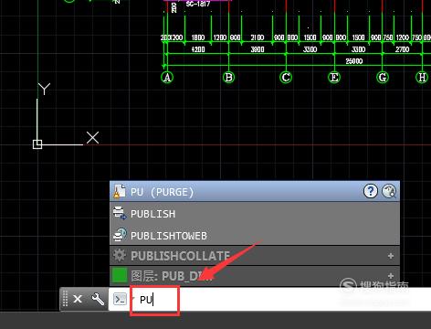
Task: Click grid bubble C
Action: tap(286, 78)
